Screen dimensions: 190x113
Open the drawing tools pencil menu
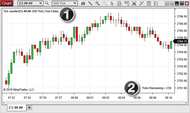(x=90, y=3)
